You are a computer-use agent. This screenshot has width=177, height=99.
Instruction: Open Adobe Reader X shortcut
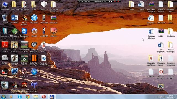5,47
